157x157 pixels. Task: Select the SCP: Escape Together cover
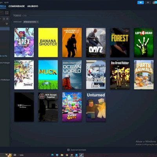(48, 107)
